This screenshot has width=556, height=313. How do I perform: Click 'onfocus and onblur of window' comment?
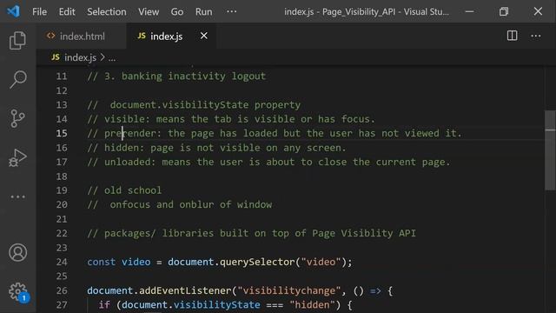(x=191, y=205)
